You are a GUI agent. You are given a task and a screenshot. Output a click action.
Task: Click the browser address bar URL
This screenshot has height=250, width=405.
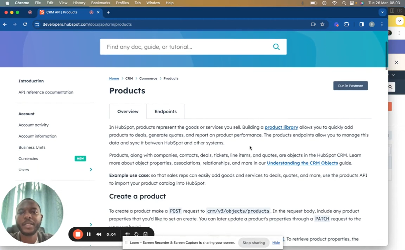87,24
